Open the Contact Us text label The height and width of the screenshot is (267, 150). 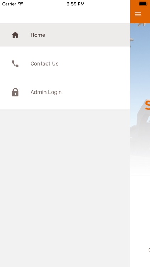point(44,63)
